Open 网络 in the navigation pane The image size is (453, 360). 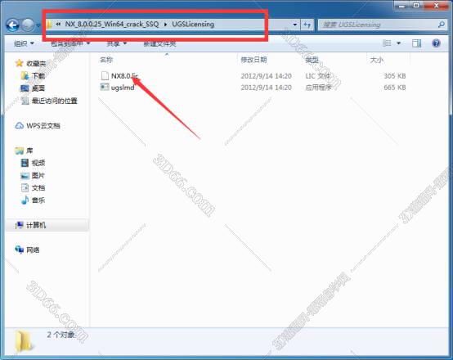point(33,250)
